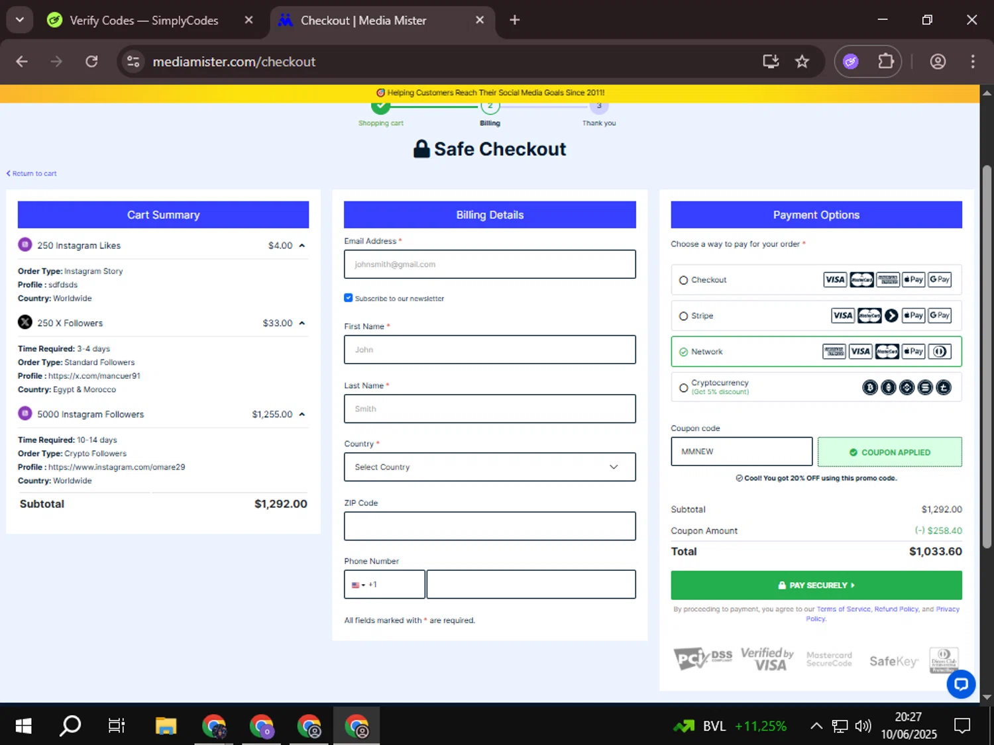The image size is (994, 745).
Task: Open site information icon in address bar
Action: 133,62
